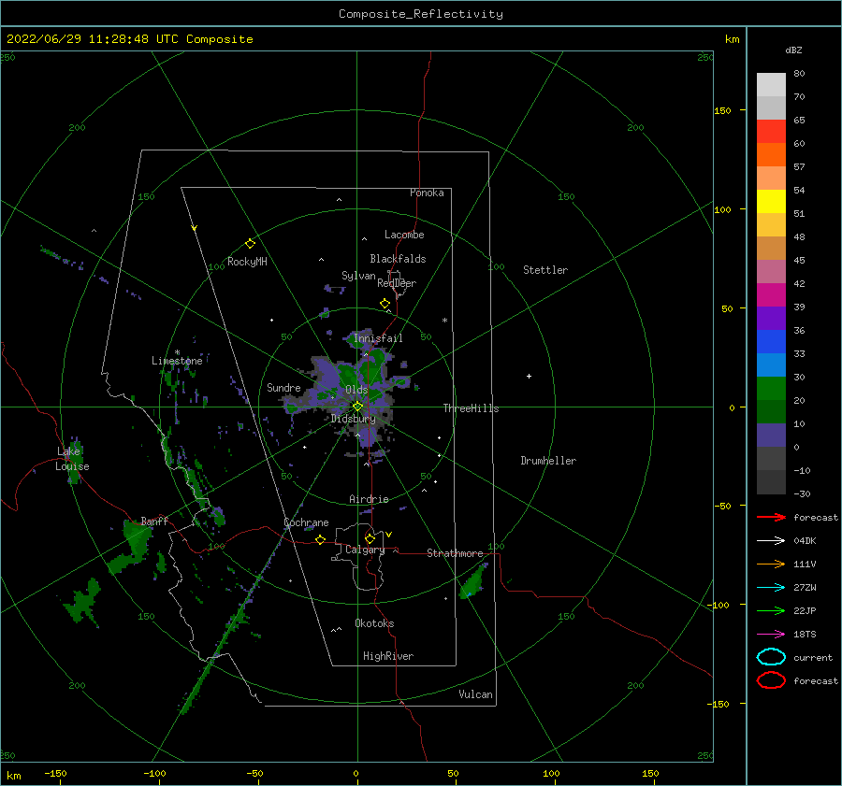Click the Composite_Reflectivity title

click(x=421, y=14)
